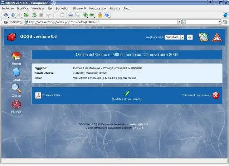The width and height of the screenshot is (229, 166).
Task: Create Nuovo with the red plus icon
Action: [16, 104]
